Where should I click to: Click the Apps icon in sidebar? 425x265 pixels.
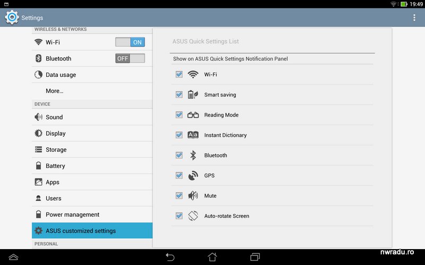click(x=38, y=182)
